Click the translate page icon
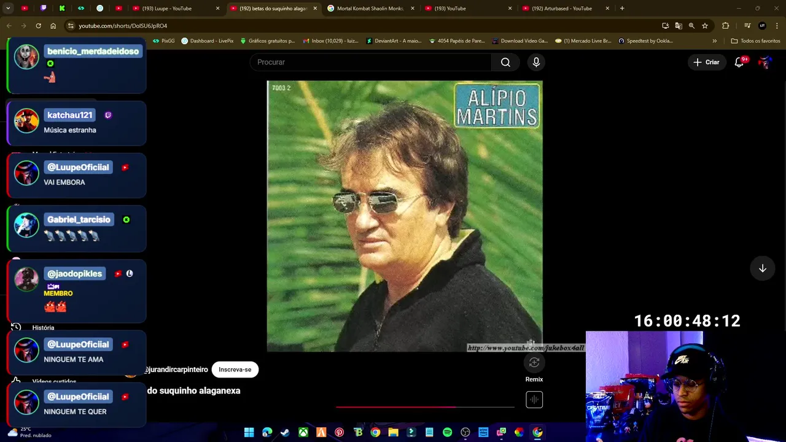This screenshot has width=786, height=442. 679,26
